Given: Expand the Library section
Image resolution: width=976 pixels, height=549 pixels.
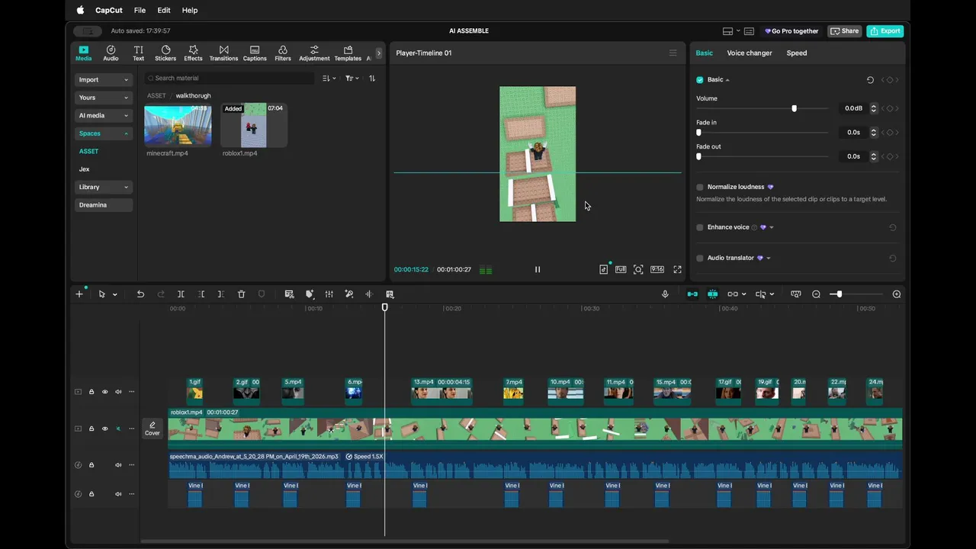Looking at the screenshot, I should 104,187.
